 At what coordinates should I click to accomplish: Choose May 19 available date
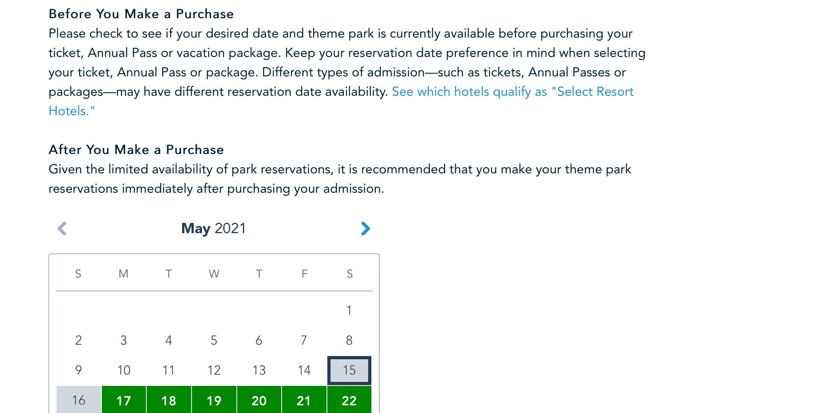[x=214, y=400]
